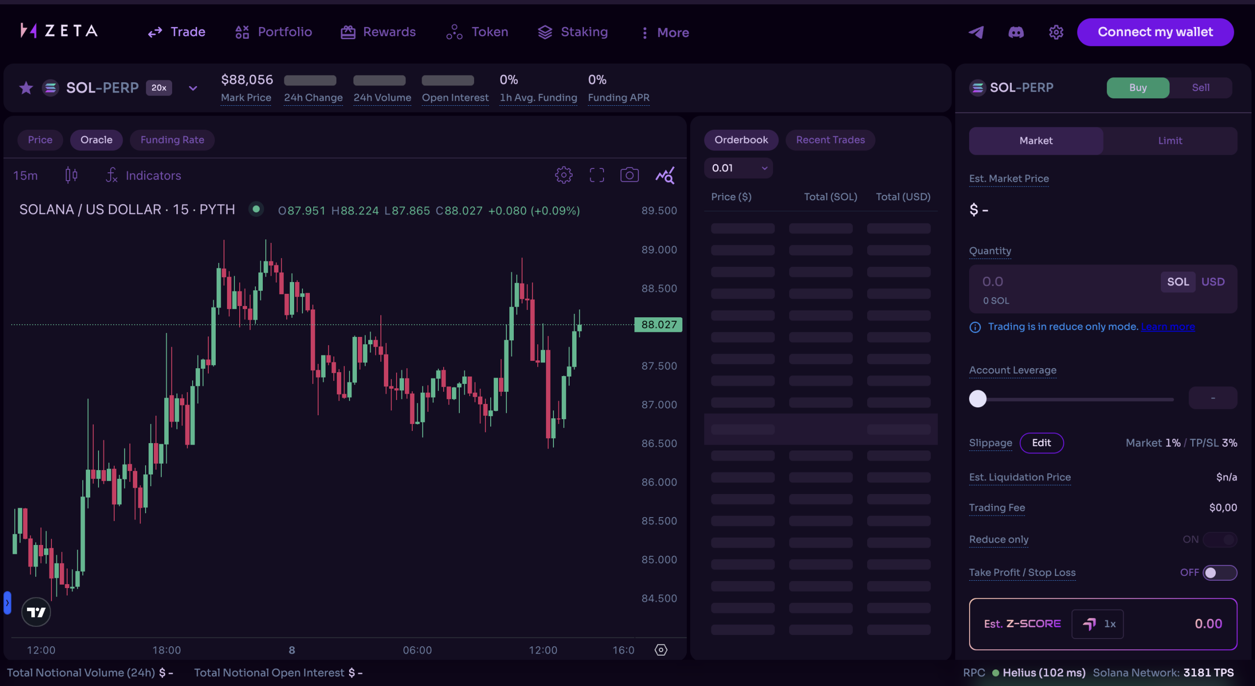
Task: Switch quantity unit to USD
Action: (x=1213, y=282)
